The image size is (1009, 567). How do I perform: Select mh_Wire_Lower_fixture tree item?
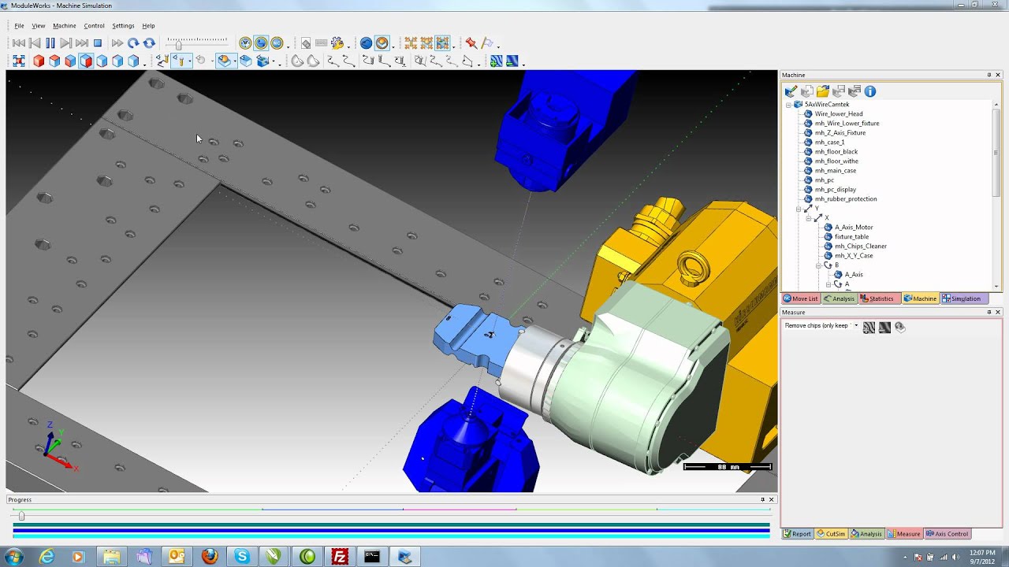click(x=847, y=124)
